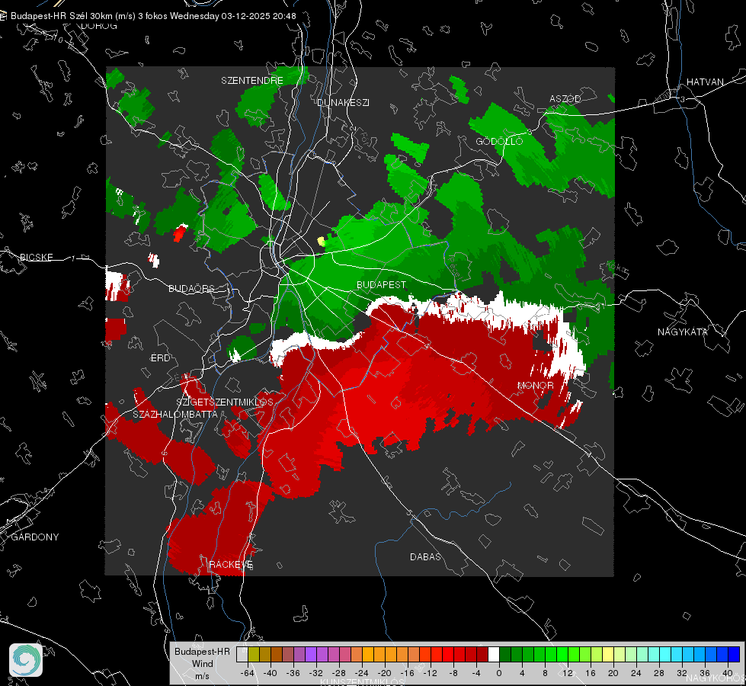Viewport: 746px width, 686px height.
Task: Click the 'SZÁZHALOMBATTA' label
Action: [x=175, y=414]
